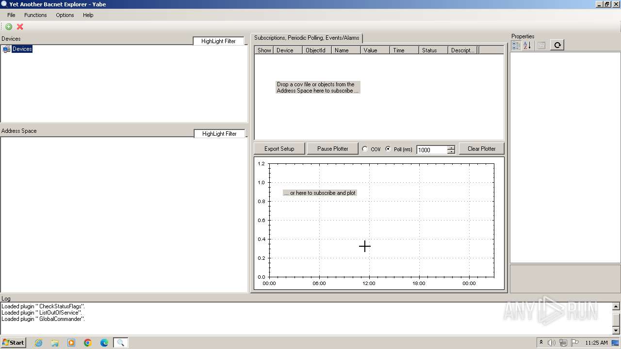Screen dimensions: 621x349
Task: Click Log scrollbar up arrow
Action: [616, 306]
